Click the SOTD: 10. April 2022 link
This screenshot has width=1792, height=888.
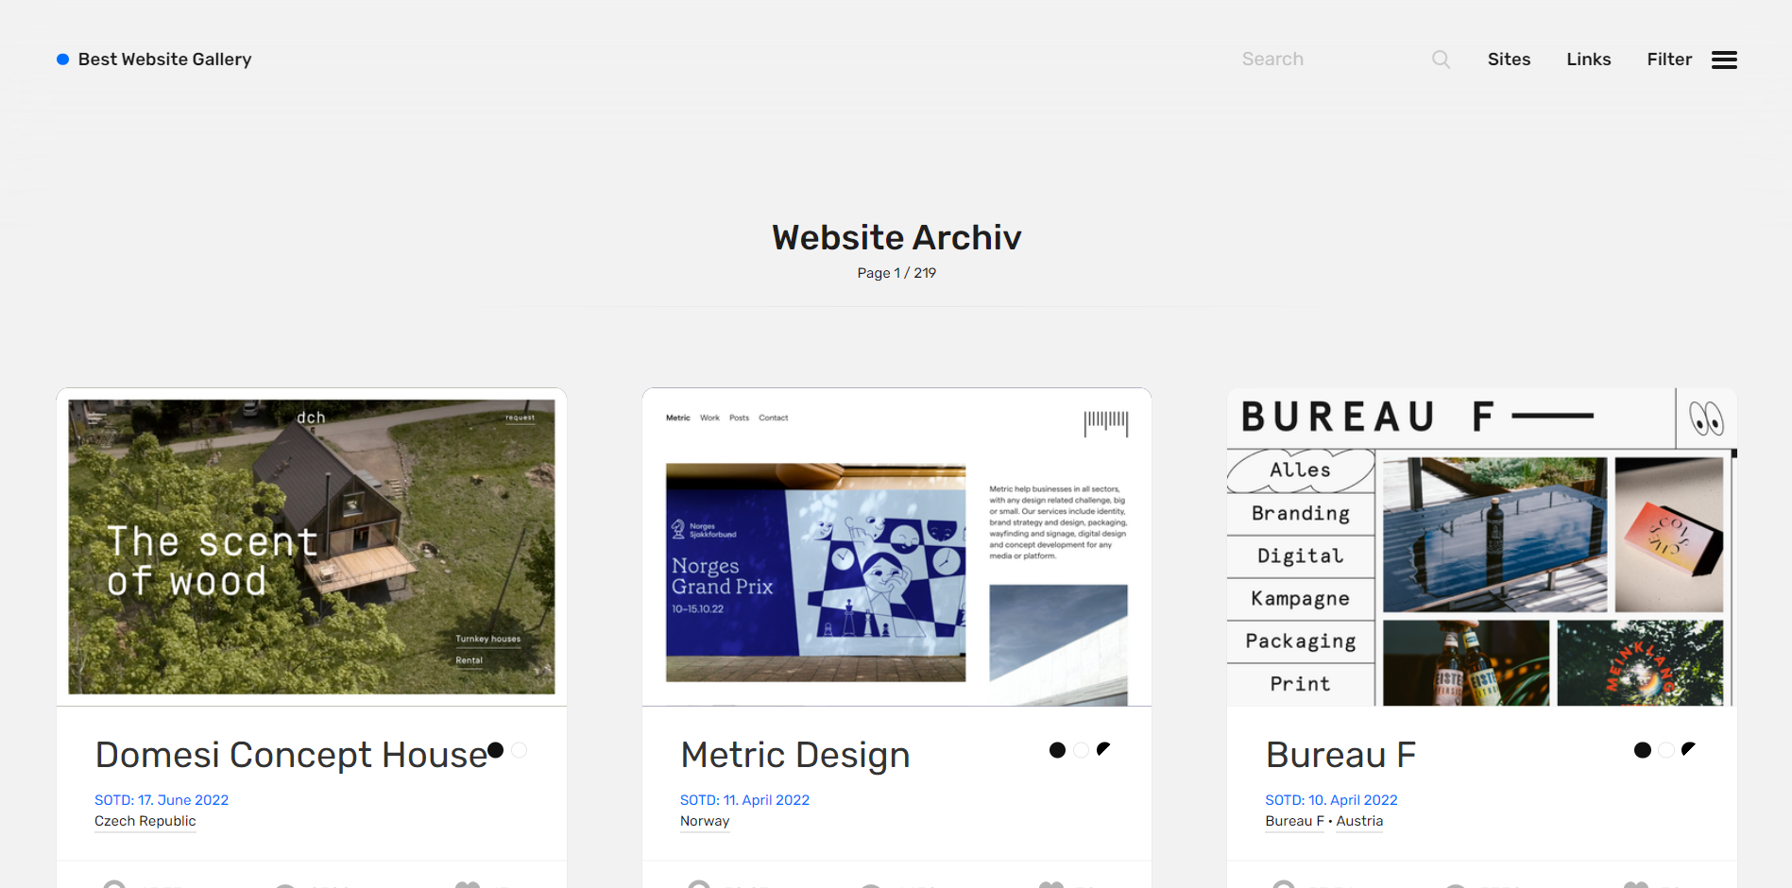1331,800
